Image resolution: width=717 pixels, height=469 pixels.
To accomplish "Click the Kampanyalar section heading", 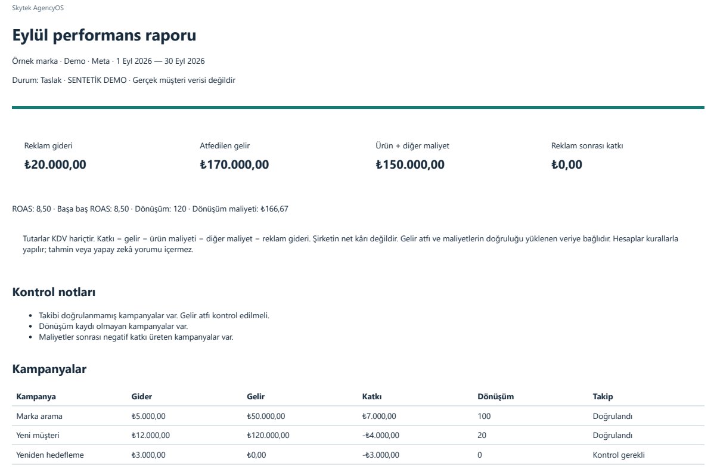I will click(x=49, y=369).
